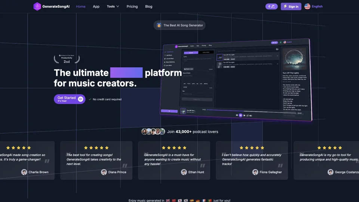
Task: Select the Japan flag
Action: point(180,201)
